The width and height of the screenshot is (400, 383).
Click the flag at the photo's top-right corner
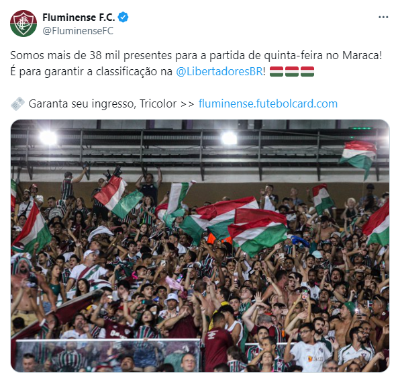(x=358, y=158)
